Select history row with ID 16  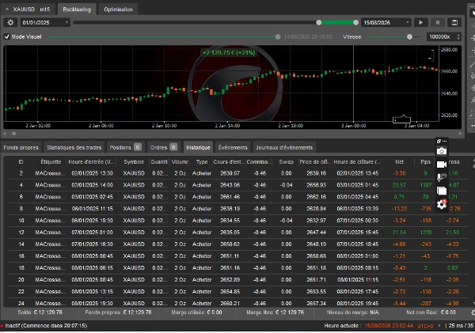(x=239, y=255)
